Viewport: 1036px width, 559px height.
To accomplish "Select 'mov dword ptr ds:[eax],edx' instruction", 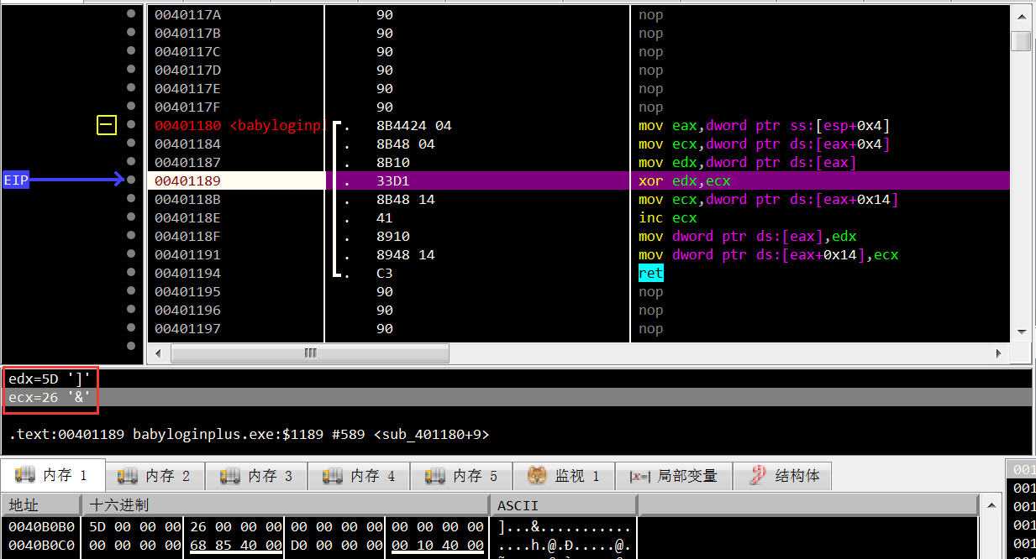I will [747, 236].
